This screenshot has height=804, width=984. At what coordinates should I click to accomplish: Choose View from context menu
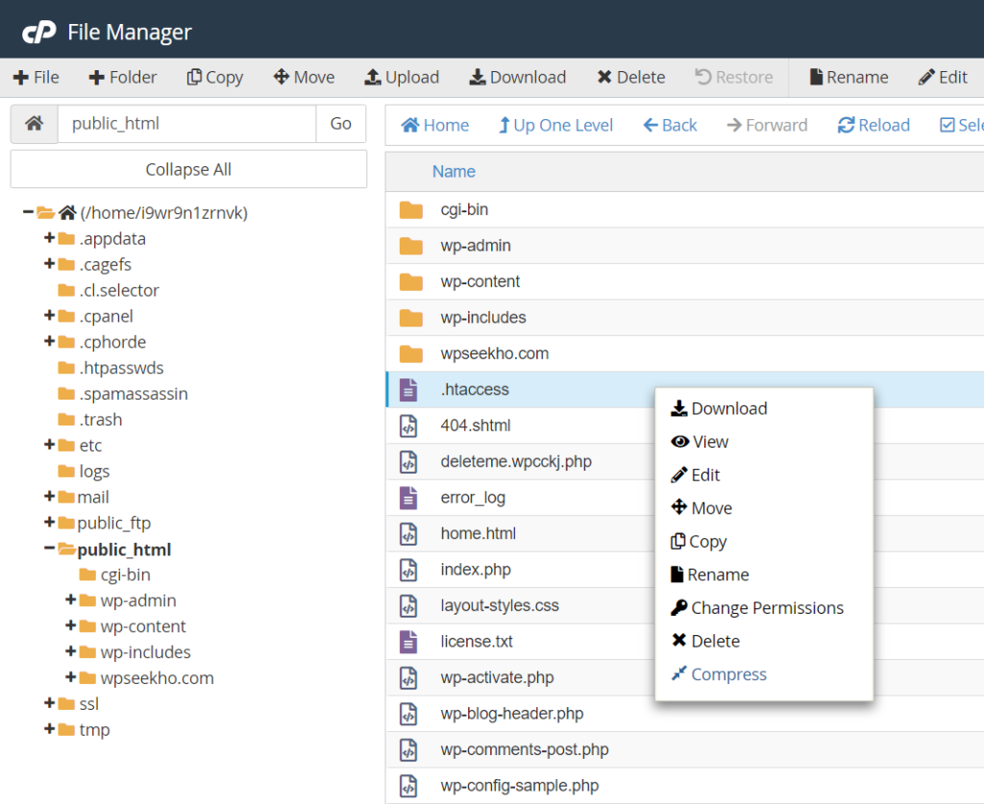click(700, 442)
